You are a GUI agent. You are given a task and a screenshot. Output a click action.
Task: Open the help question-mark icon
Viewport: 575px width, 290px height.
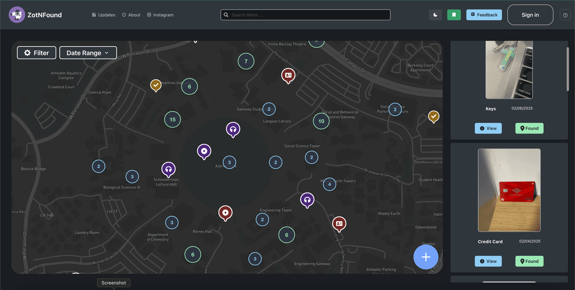(565, 15)
